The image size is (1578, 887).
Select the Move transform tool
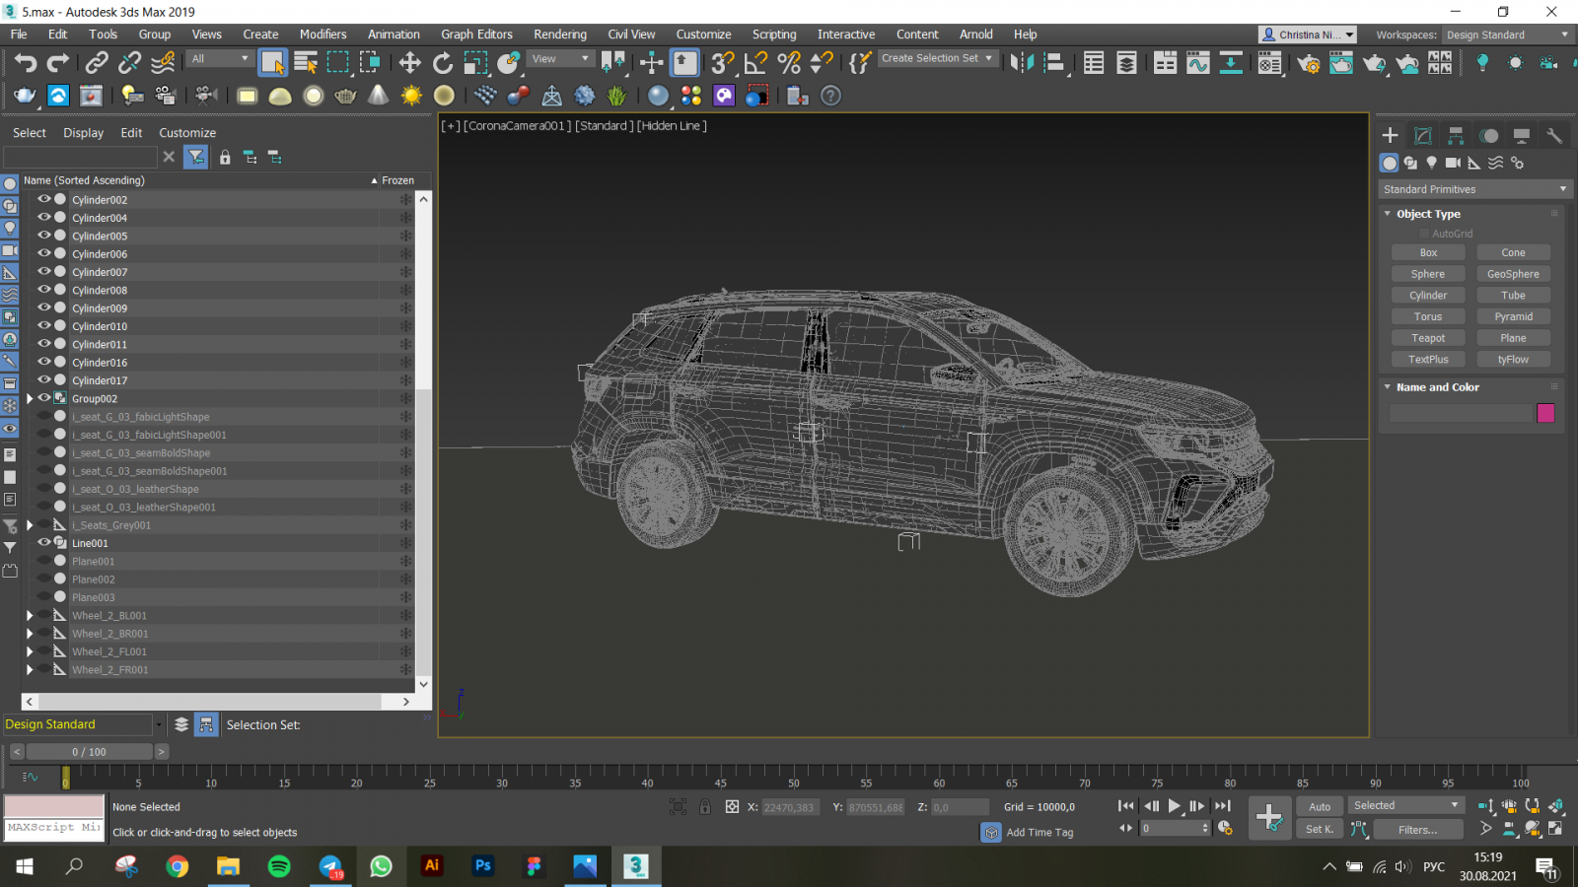pyautogui.click(x=409, y=63)
